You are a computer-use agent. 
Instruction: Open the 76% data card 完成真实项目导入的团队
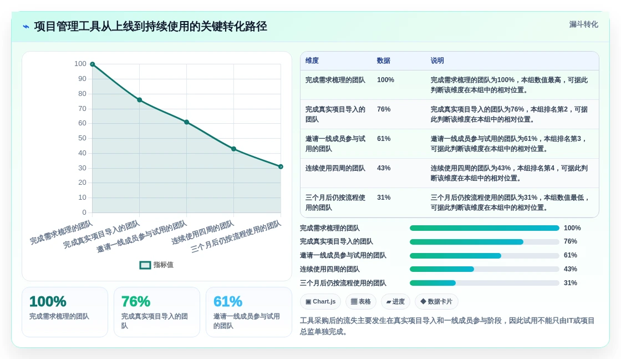point(157,312)
